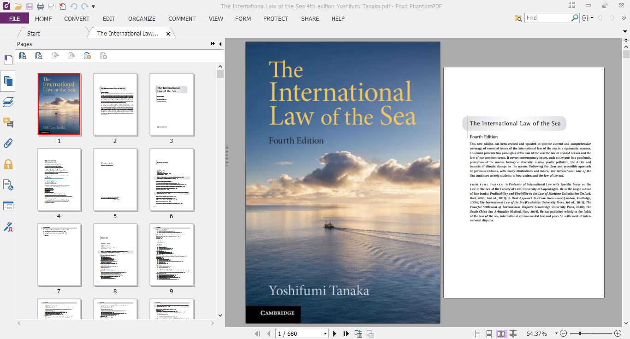Expand the Pages panel with double-arrow
Image resolution: width=630 pixels, height=339 pixels.
213,44
